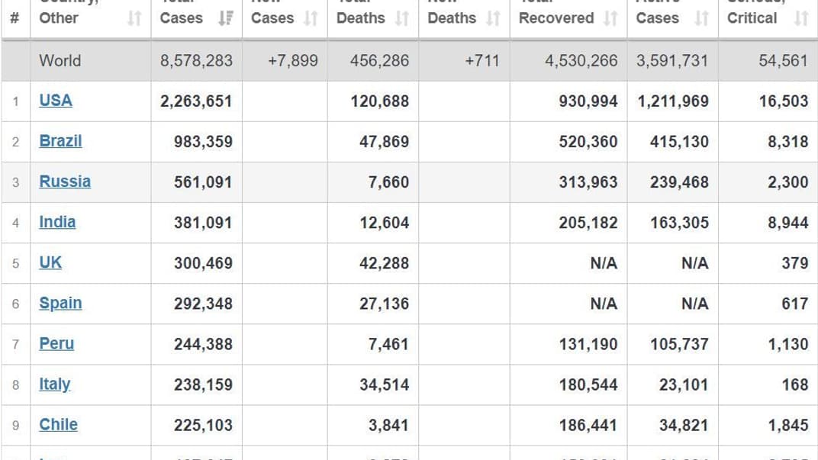Image resolution: width=818 pixels, height=460 pixels.
Task: Sort by New Deaths using its arrows icon
Action: click(494, 18)
